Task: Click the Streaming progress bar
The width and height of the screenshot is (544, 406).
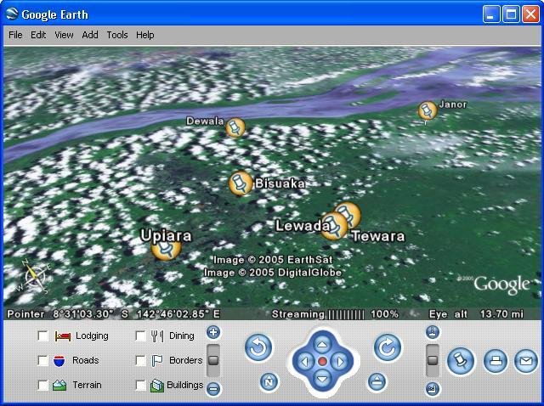Action: point(346,314)
